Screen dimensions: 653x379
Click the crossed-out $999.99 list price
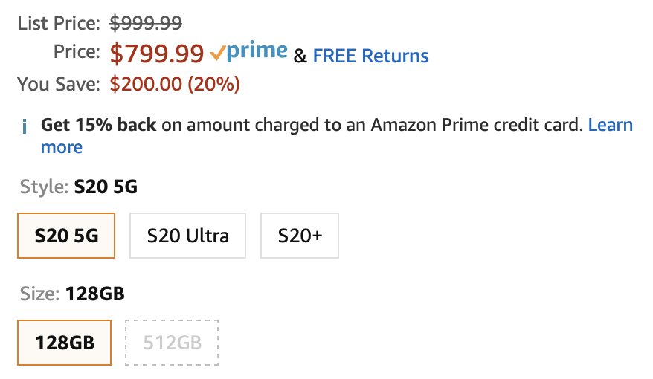coord(146,23)
